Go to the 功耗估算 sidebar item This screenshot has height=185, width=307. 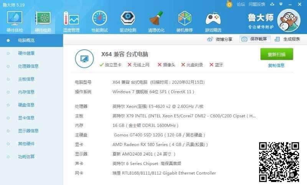tap(26, 156)
